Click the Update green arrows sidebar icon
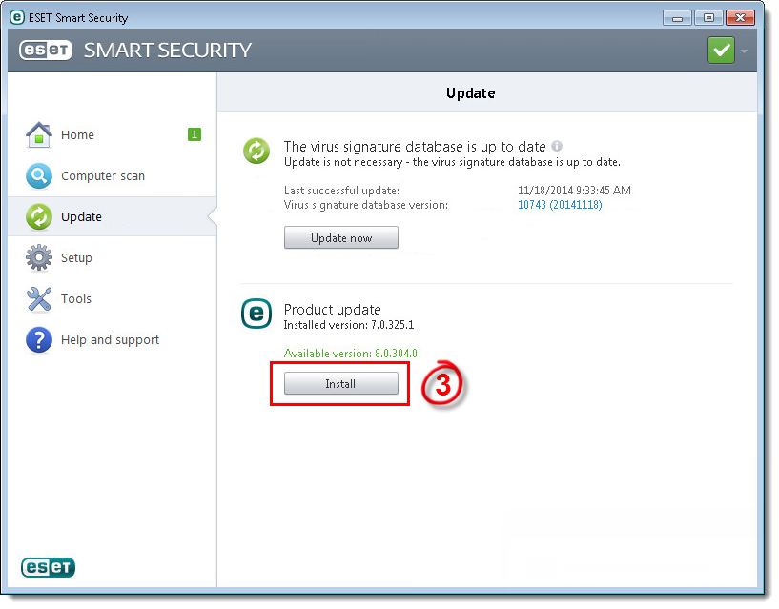This screenshot has width=779, height=609. coord(38,217)
